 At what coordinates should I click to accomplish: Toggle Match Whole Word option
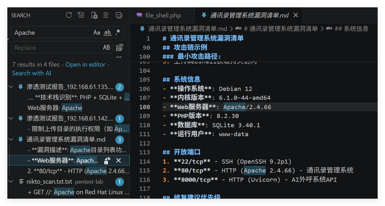tap(108, 32)
